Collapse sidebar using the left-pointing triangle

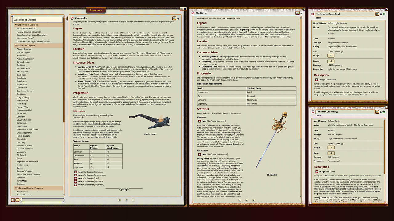pyautogui.click(x=66, y=19)
